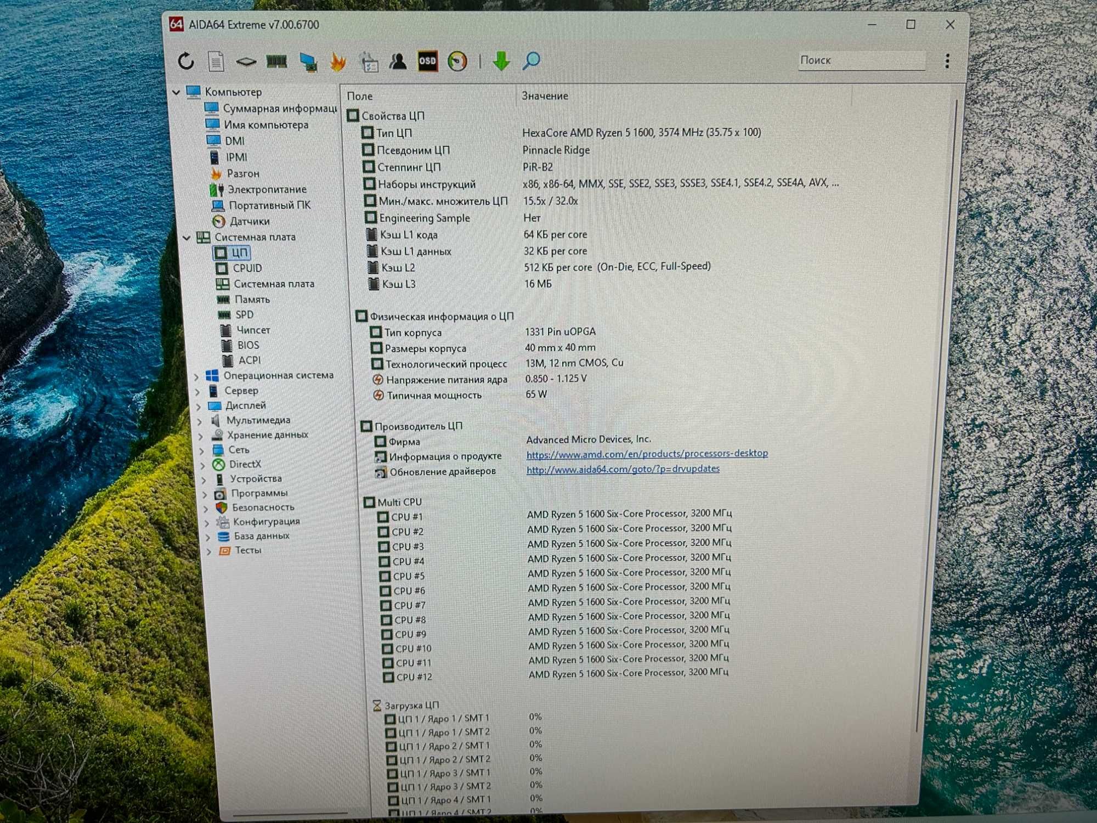This screenshot has height=823, width=1097.
Task: Expand the Сервер tree node
Action: (198, 392)
